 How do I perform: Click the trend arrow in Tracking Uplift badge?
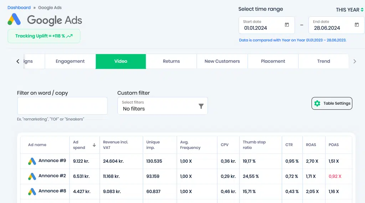point(70,36)
